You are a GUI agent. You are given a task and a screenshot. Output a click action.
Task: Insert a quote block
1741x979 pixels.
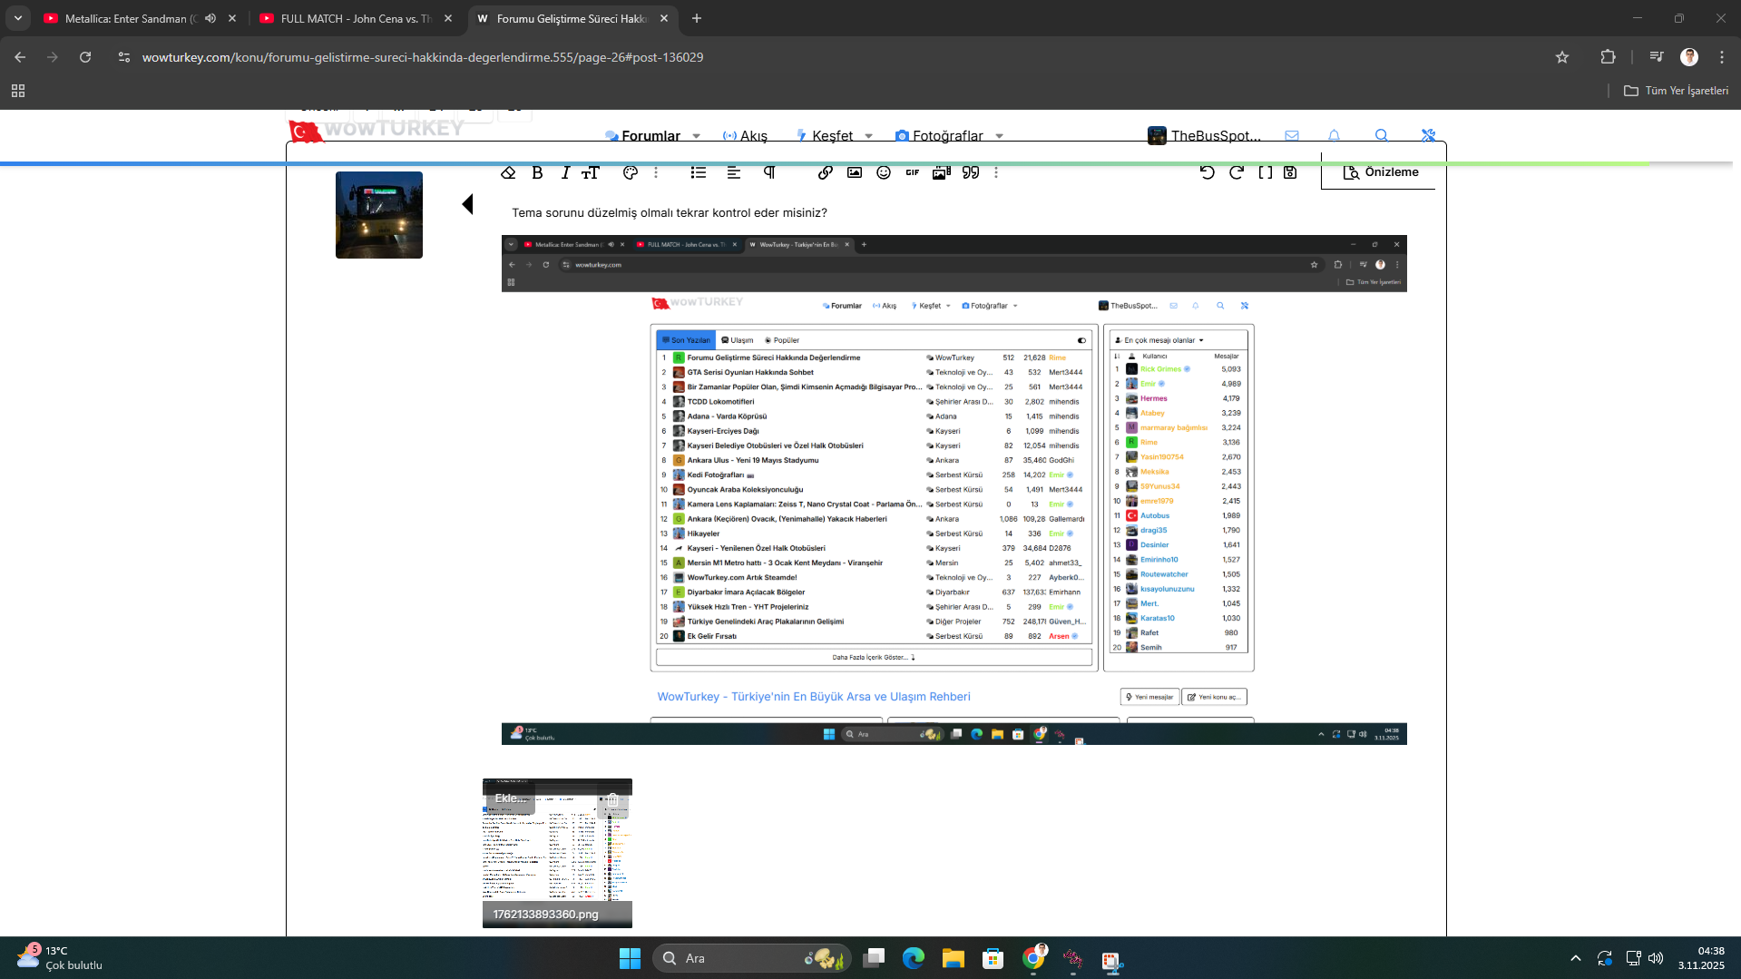[970, 172]
